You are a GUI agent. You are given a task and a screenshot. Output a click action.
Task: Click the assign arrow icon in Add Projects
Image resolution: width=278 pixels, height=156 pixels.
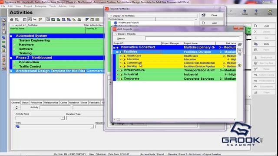click(240, 50)
